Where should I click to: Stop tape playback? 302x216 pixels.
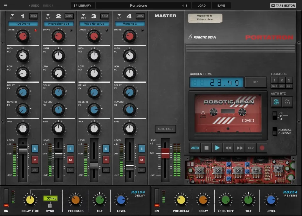tap(206, 148)
